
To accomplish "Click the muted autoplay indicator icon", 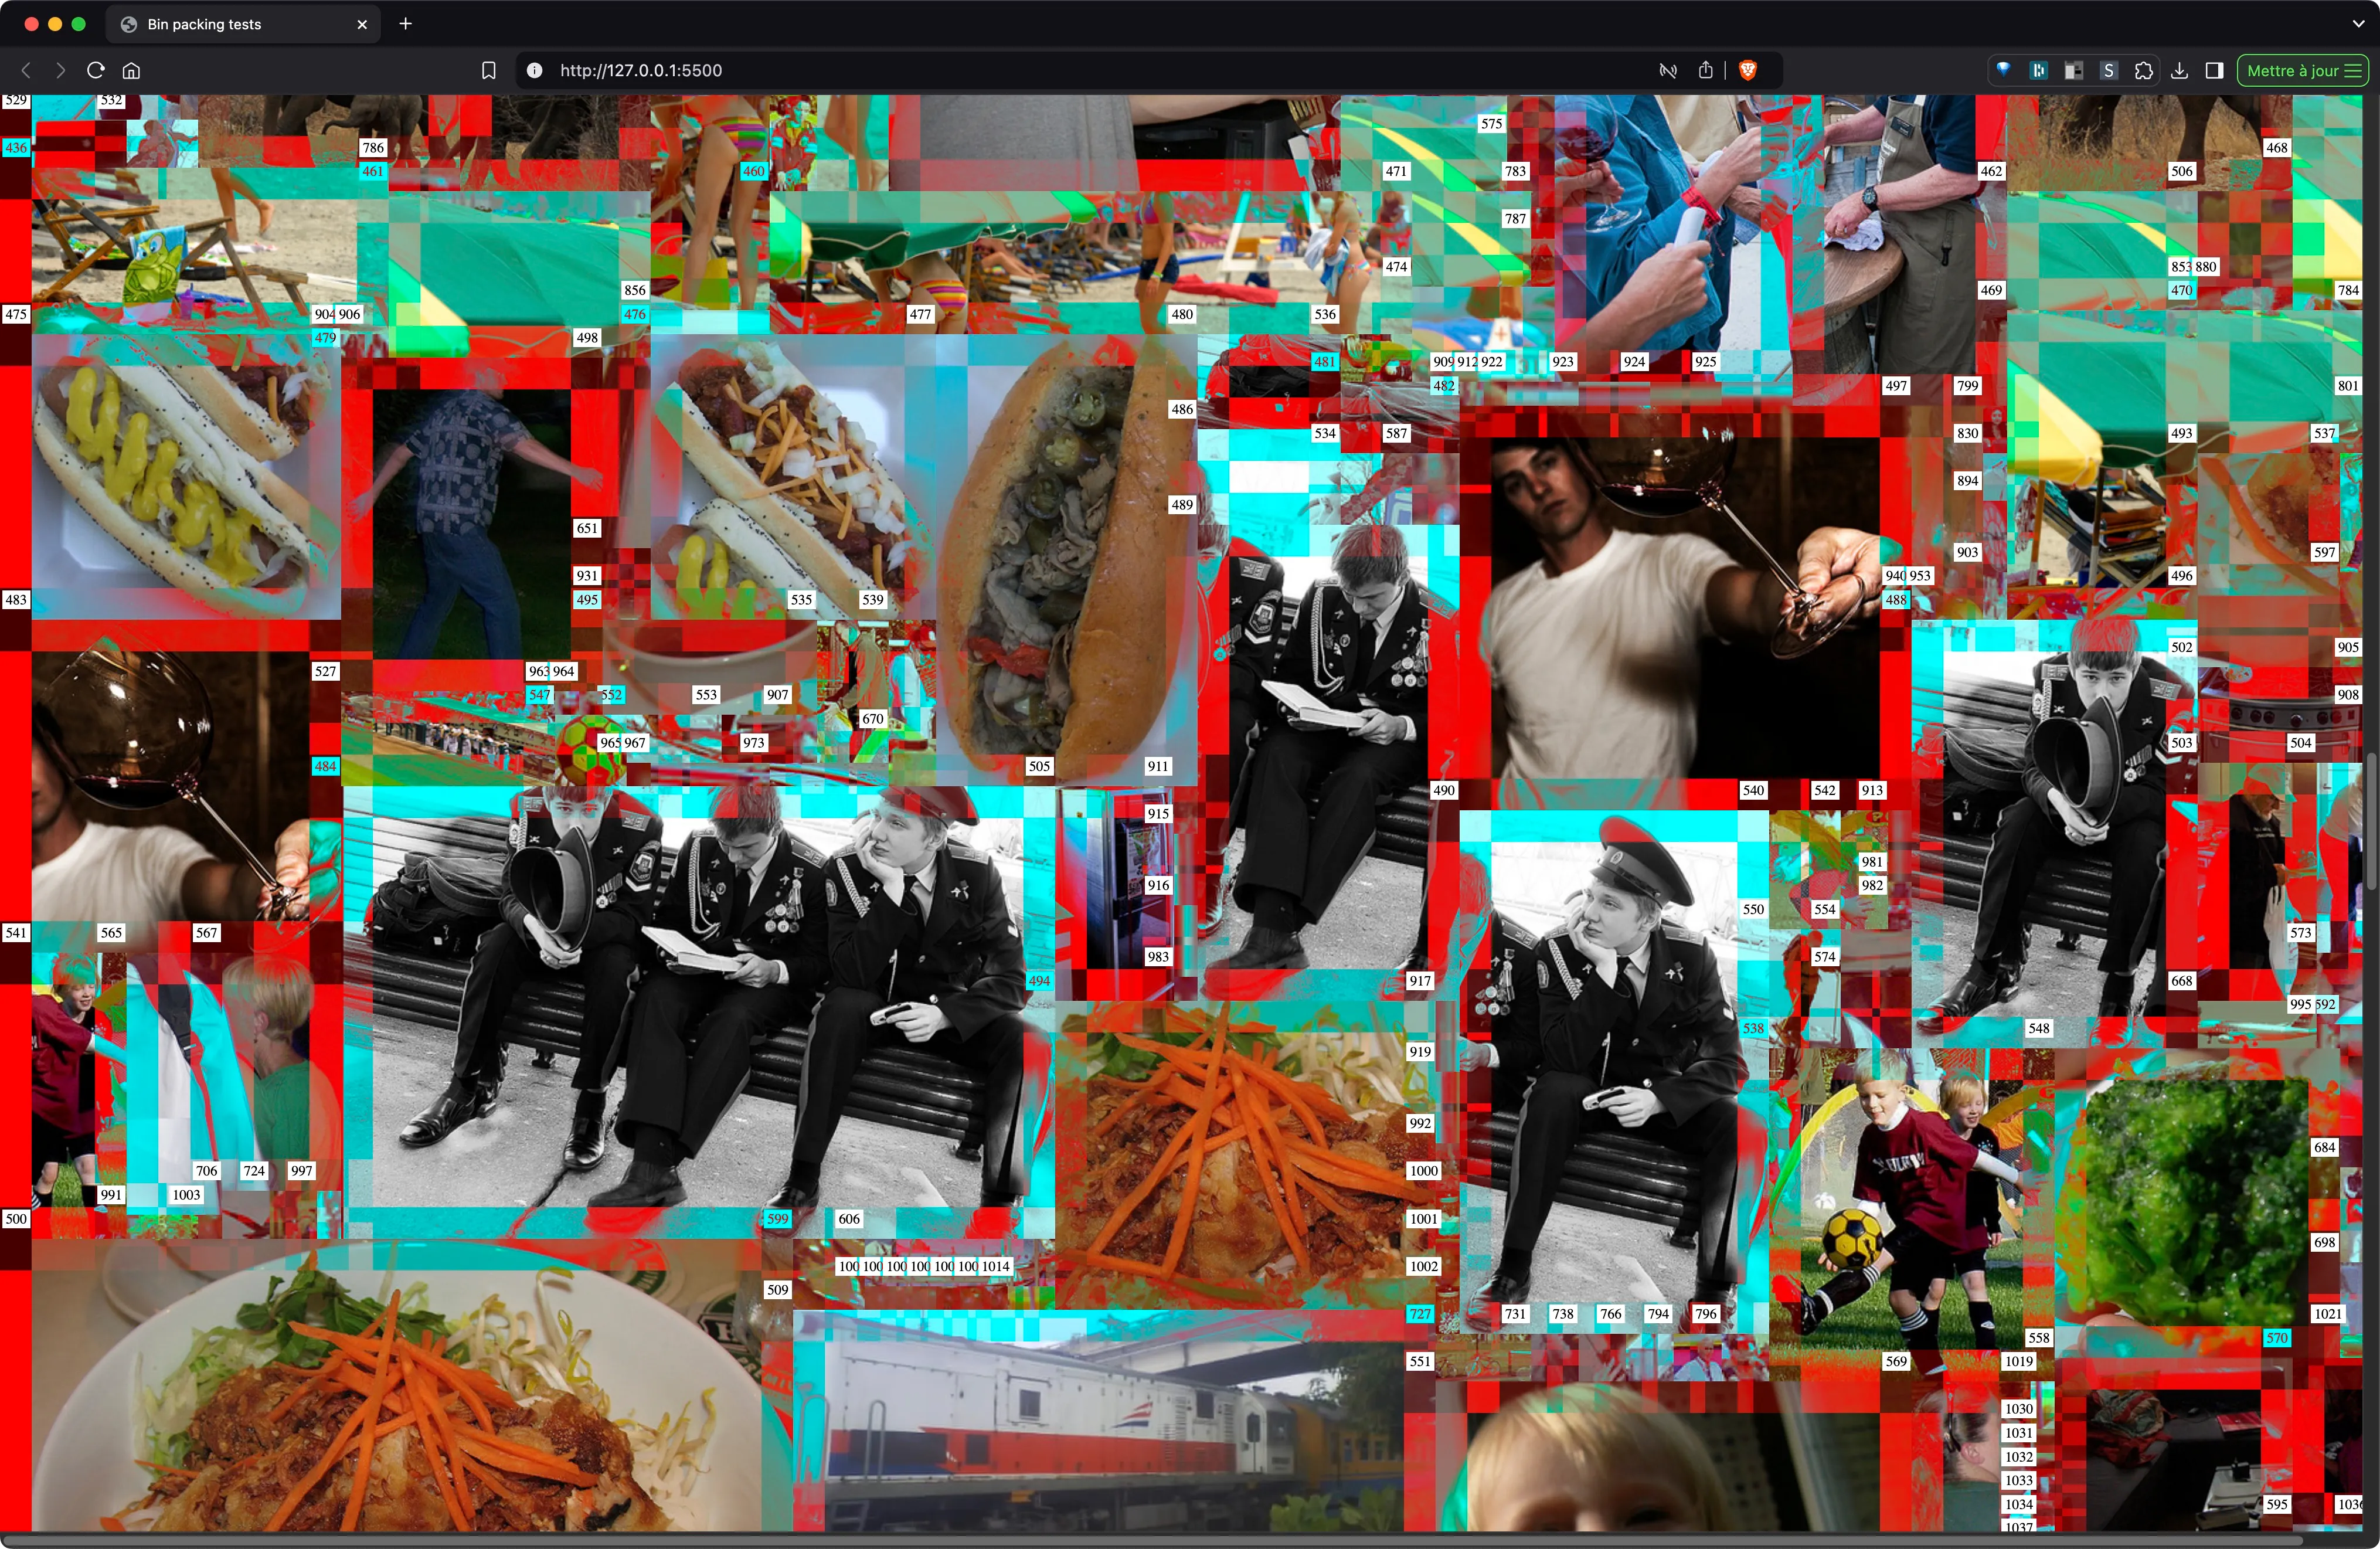I will (1667, 70).
